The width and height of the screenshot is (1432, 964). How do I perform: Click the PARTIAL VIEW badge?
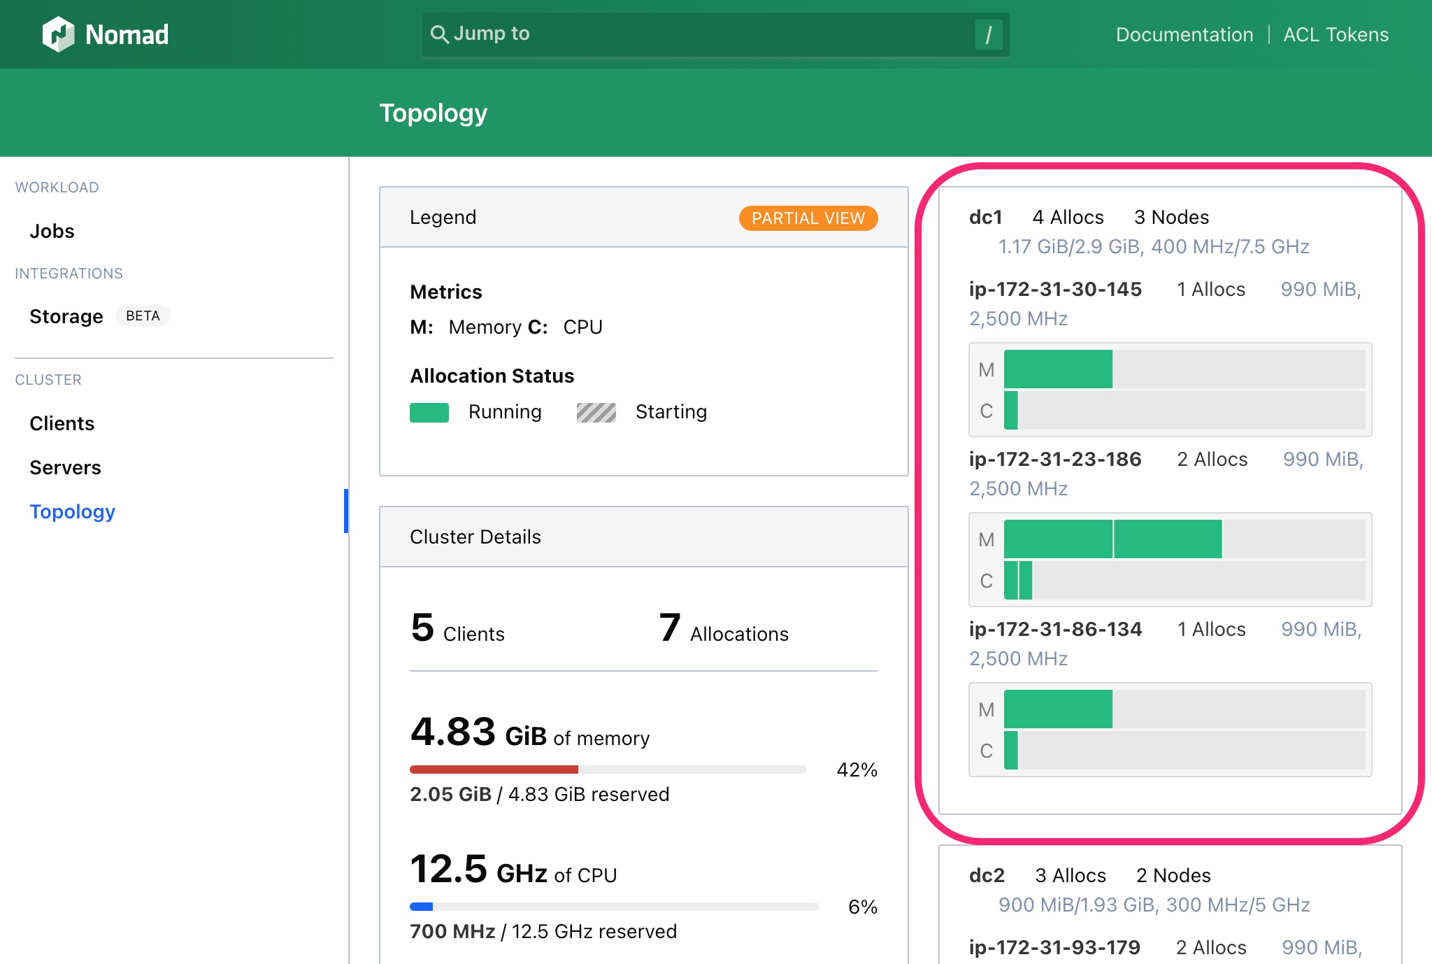pyautogui.click(x=808, y=218)
